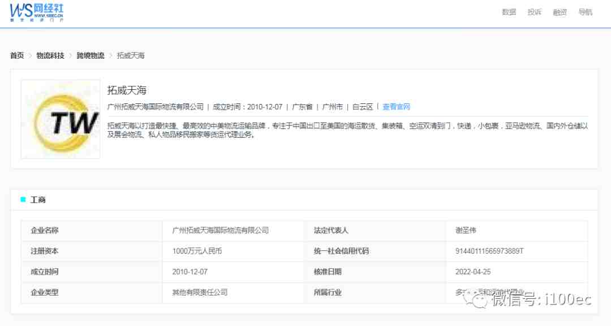Image resolution: width=611 pixels, height=326 pixels.
Task: Select 广州市 in the company header
Action: [333, 107]
